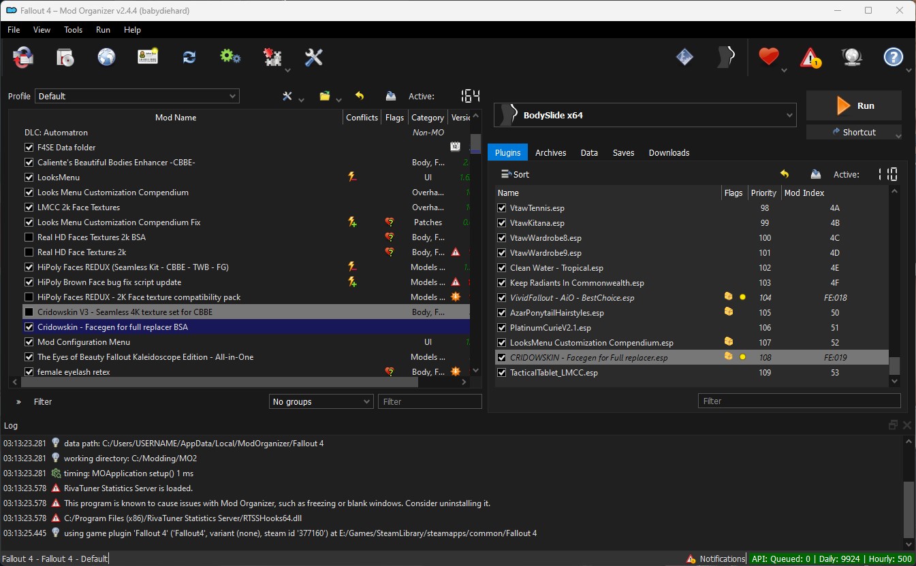Sort plugins by the Priority column header
The height and width of the screenshot is (566, 916).
point(763,193)
